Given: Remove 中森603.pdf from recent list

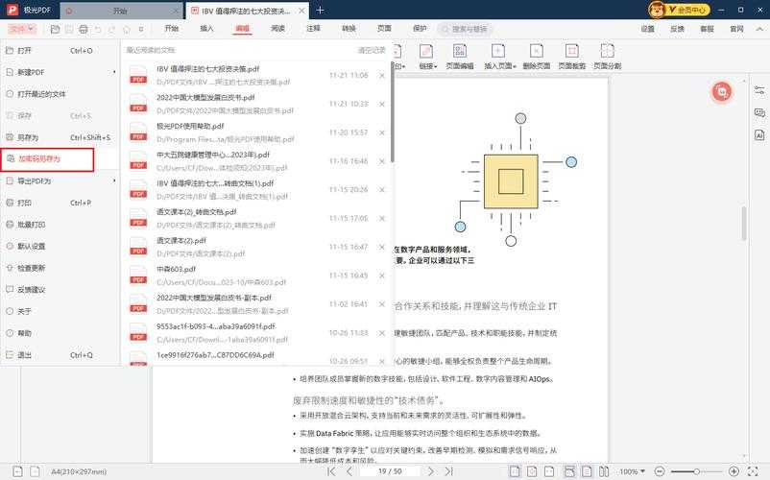Looking at the screenshot, I should click(x=381, y=276).
